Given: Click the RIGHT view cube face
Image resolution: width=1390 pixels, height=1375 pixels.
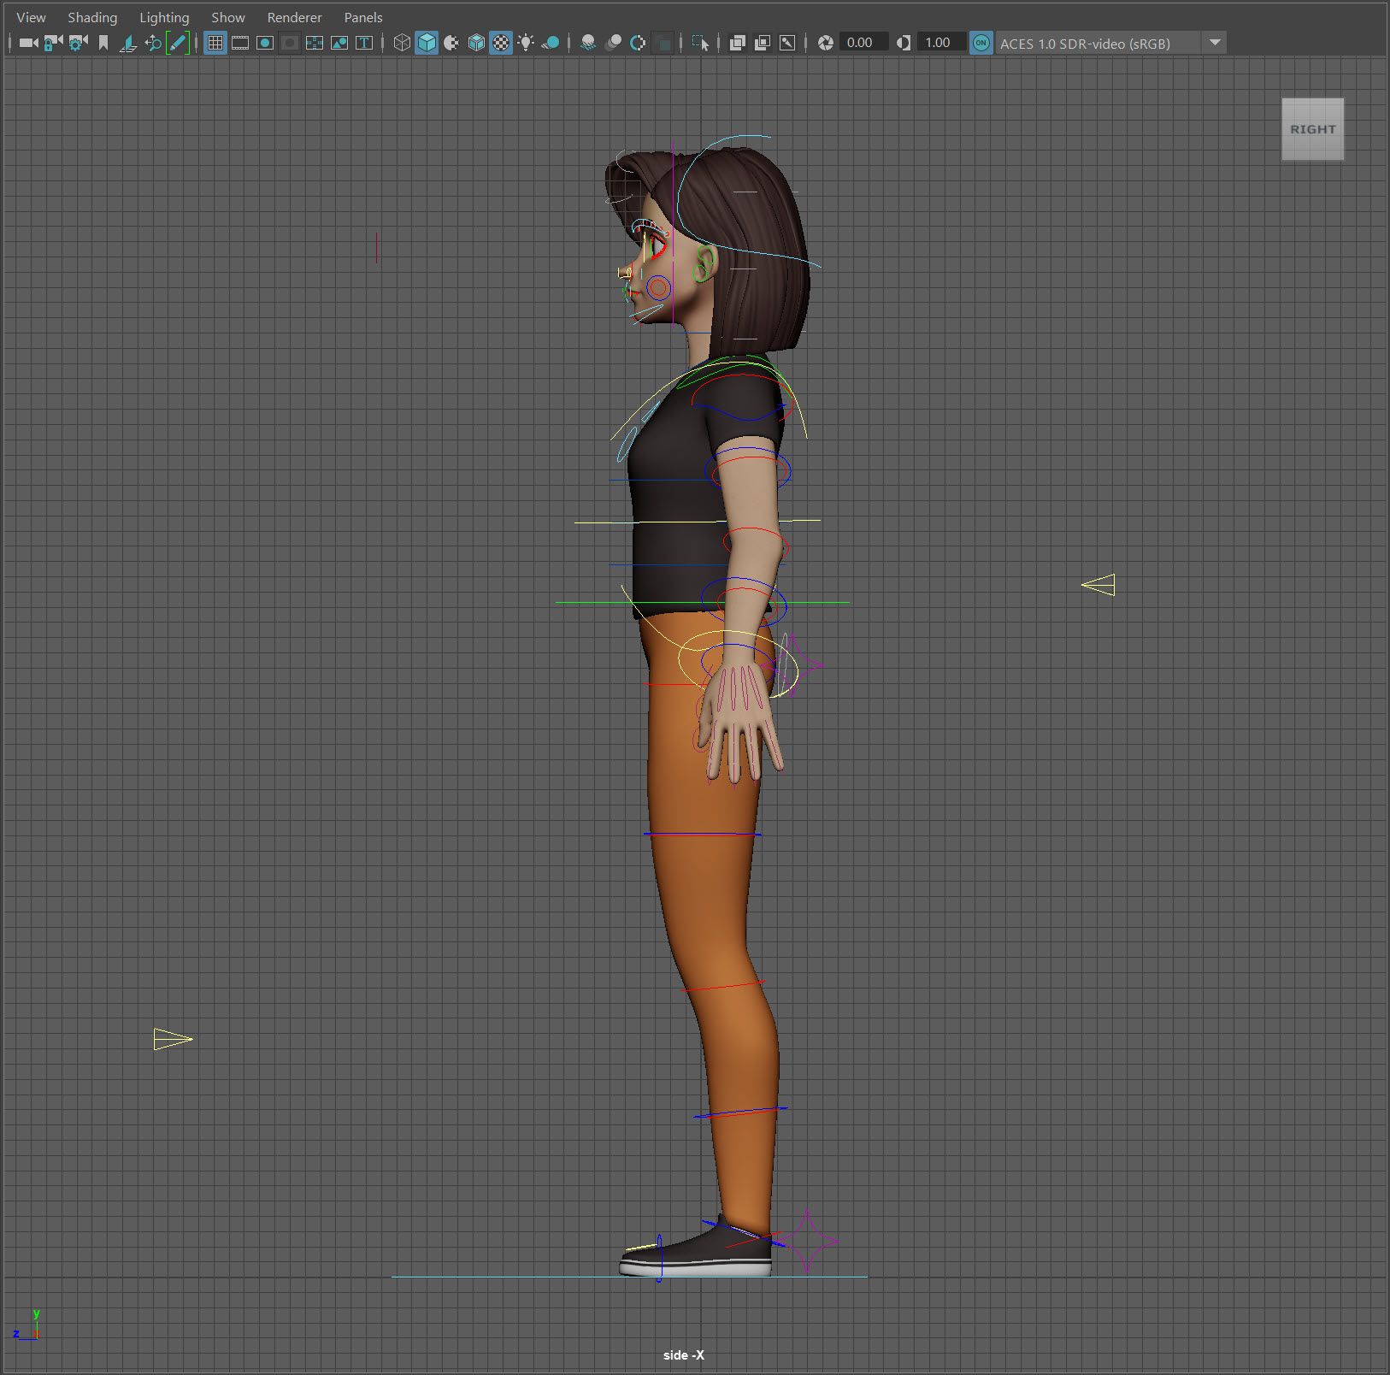Looking at the screenshot, I should pos(1312,129).
